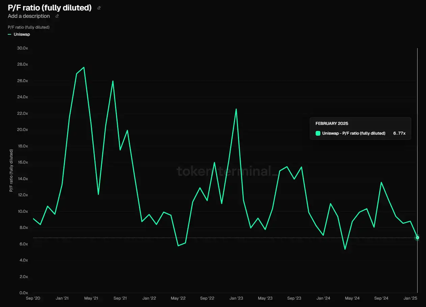The image size is (426, 307).
Task: Click the pencil icon beside the chart title
Action: click(x=99, y=8)
